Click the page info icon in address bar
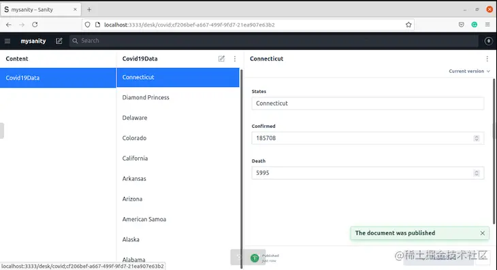497x270 pixels. coord(97,24)
